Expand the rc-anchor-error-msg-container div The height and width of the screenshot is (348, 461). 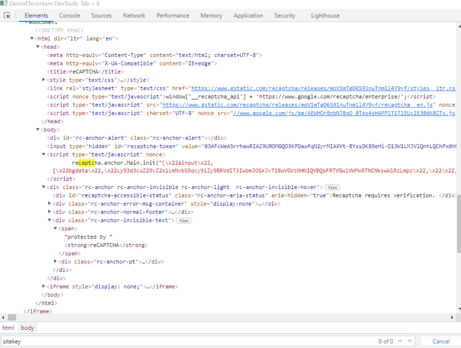coord(49,203)
